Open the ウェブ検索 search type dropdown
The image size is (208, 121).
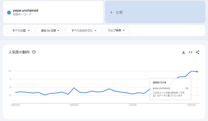[x=116, y=31]
